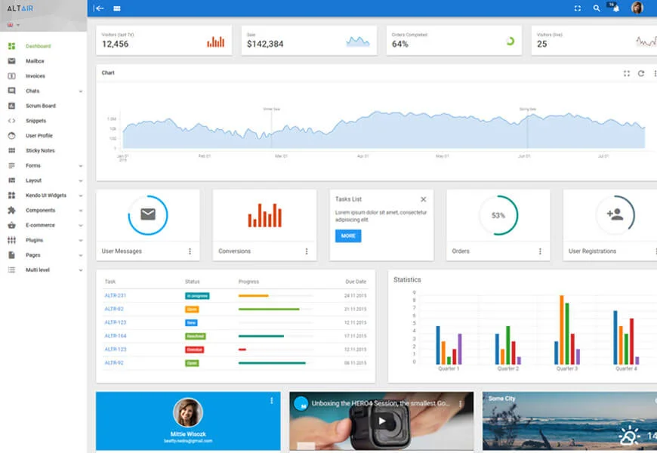Select Scrum Board menu item
This screenshot has width=657, height=453.
(41, 106)
